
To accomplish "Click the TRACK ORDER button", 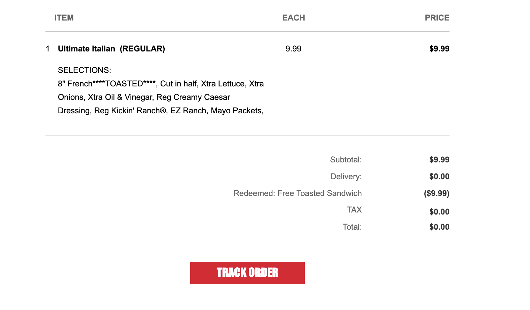I will [247, 273].
